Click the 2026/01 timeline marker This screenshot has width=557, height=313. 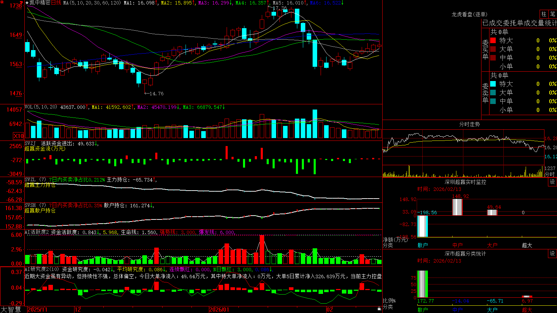[x=219, y=310]
